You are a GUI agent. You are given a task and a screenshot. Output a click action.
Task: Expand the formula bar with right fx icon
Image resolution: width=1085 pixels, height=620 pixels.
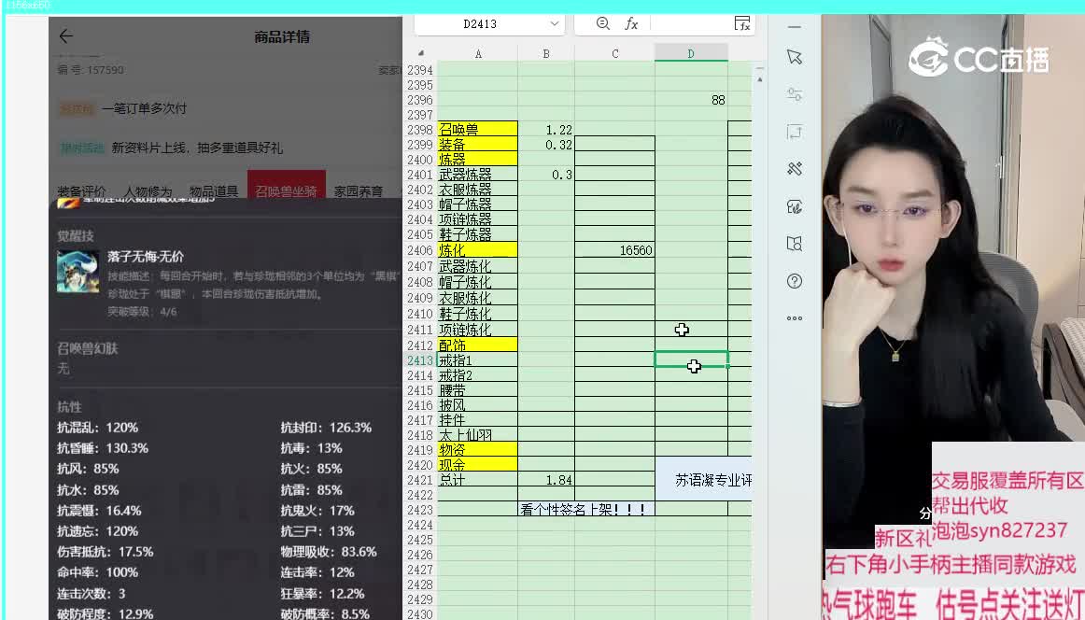click(742, 23)
